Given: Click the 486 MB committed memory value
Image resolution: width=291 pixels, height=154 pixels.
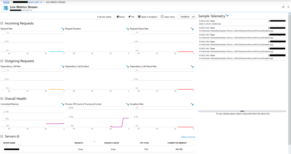Looking at the screenshot, I should [x=179, y=149].
